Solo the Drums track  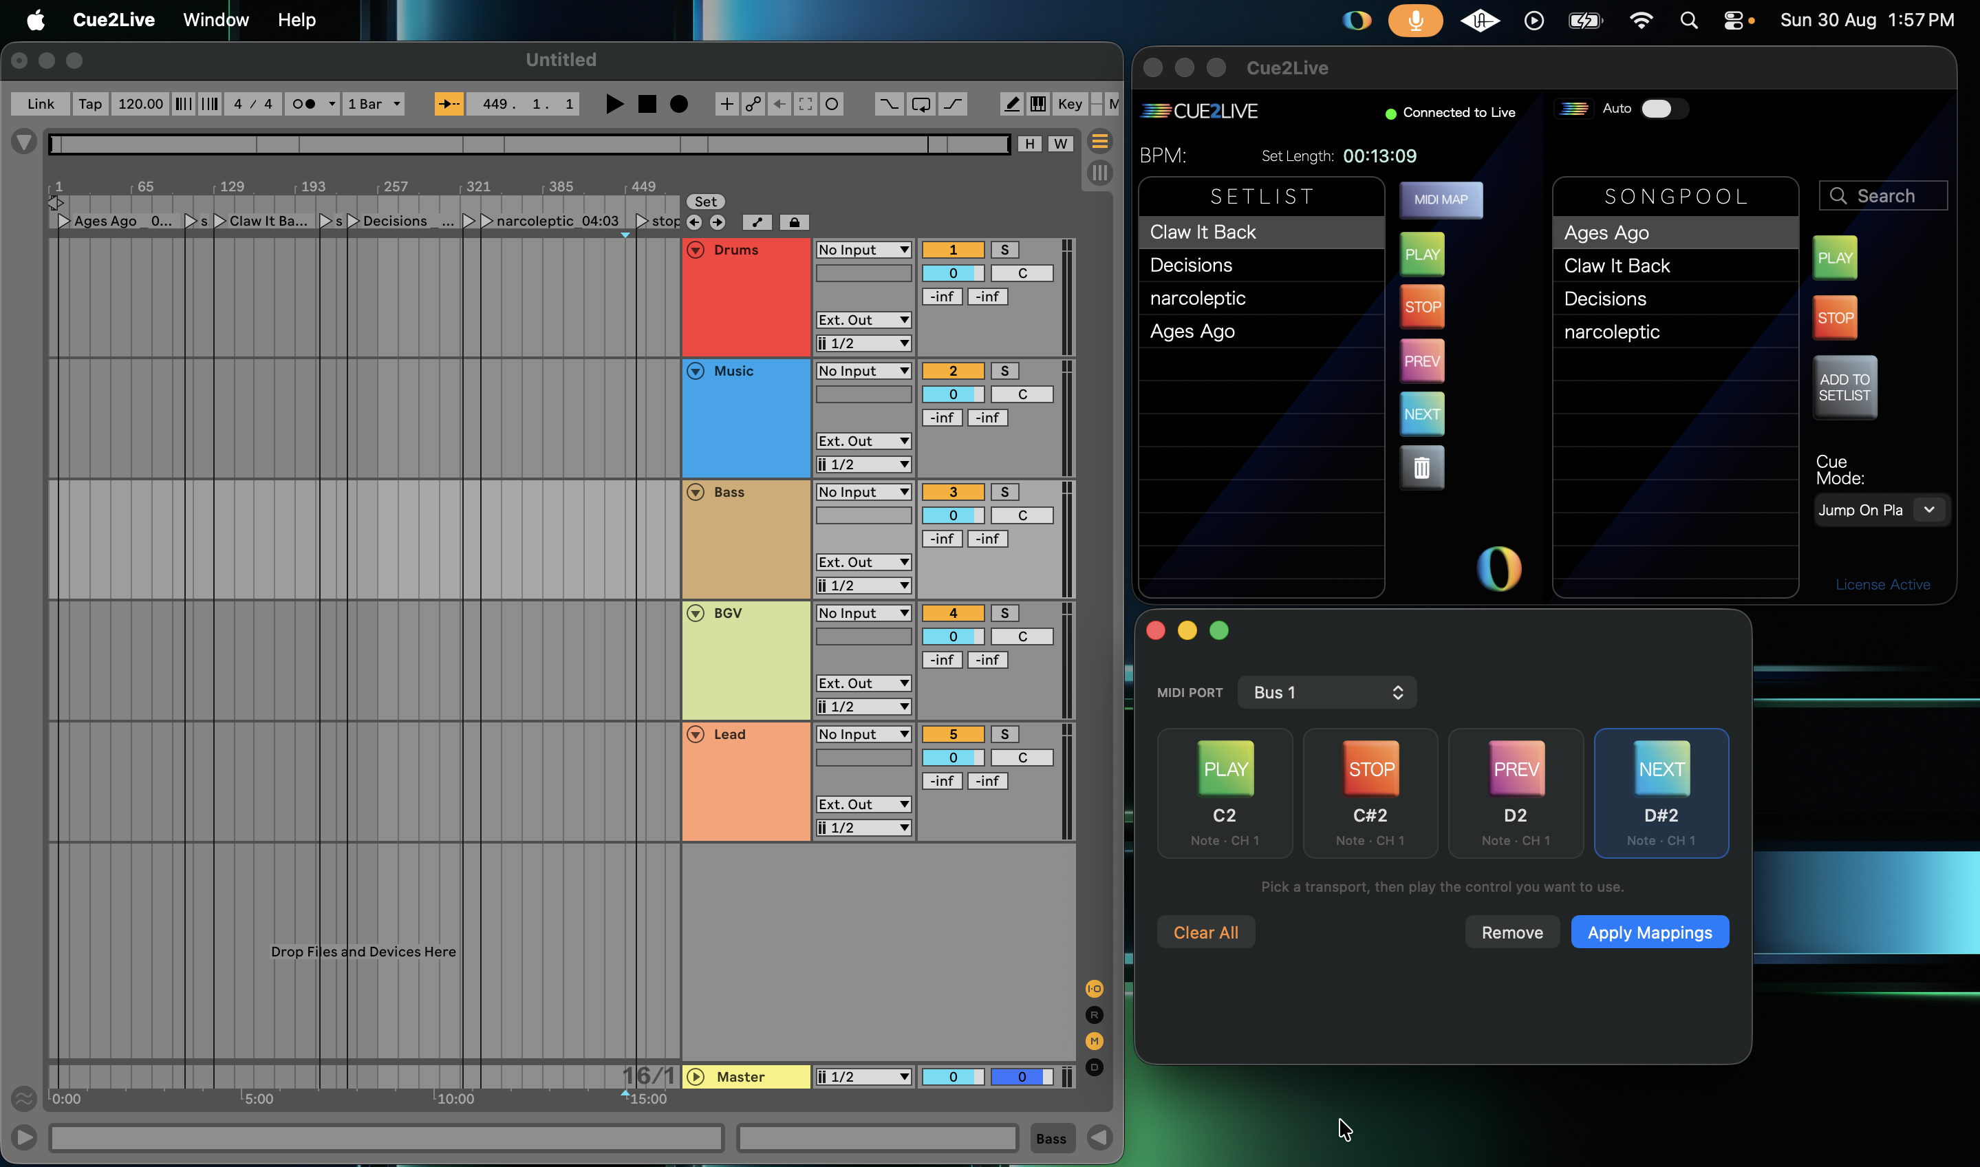pos(1004,250)
